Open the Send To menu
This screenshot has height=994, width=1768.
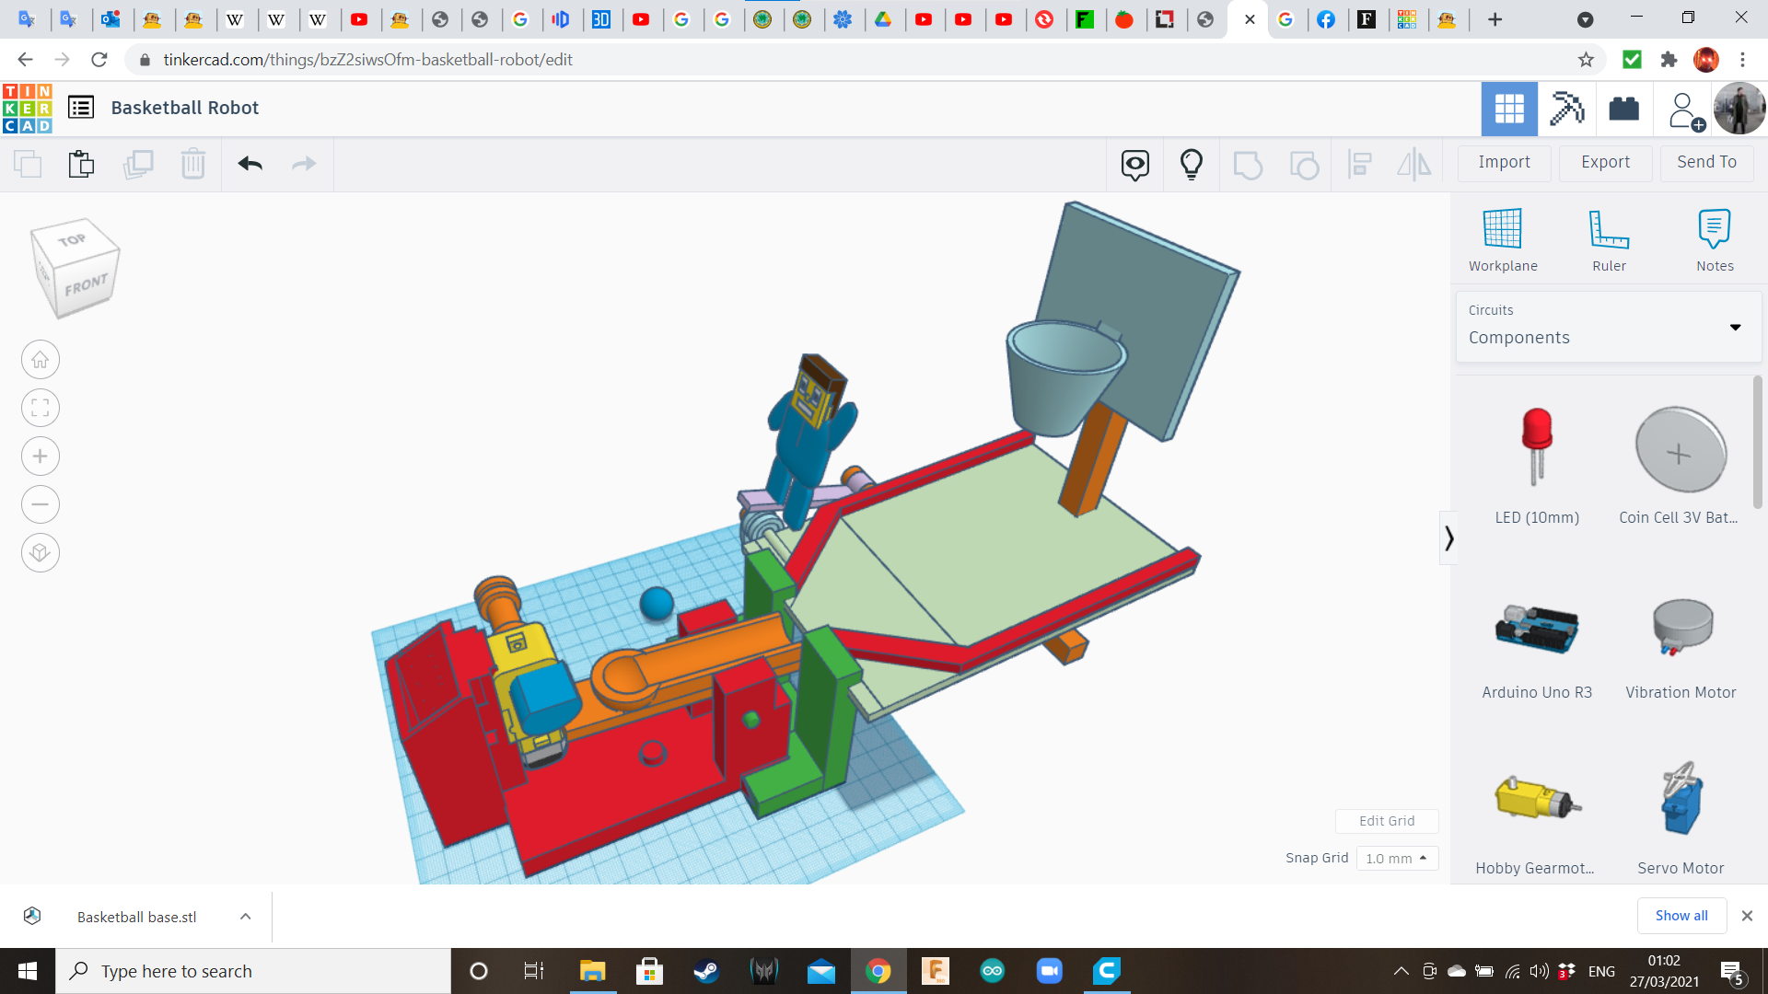pos(1706,162)
